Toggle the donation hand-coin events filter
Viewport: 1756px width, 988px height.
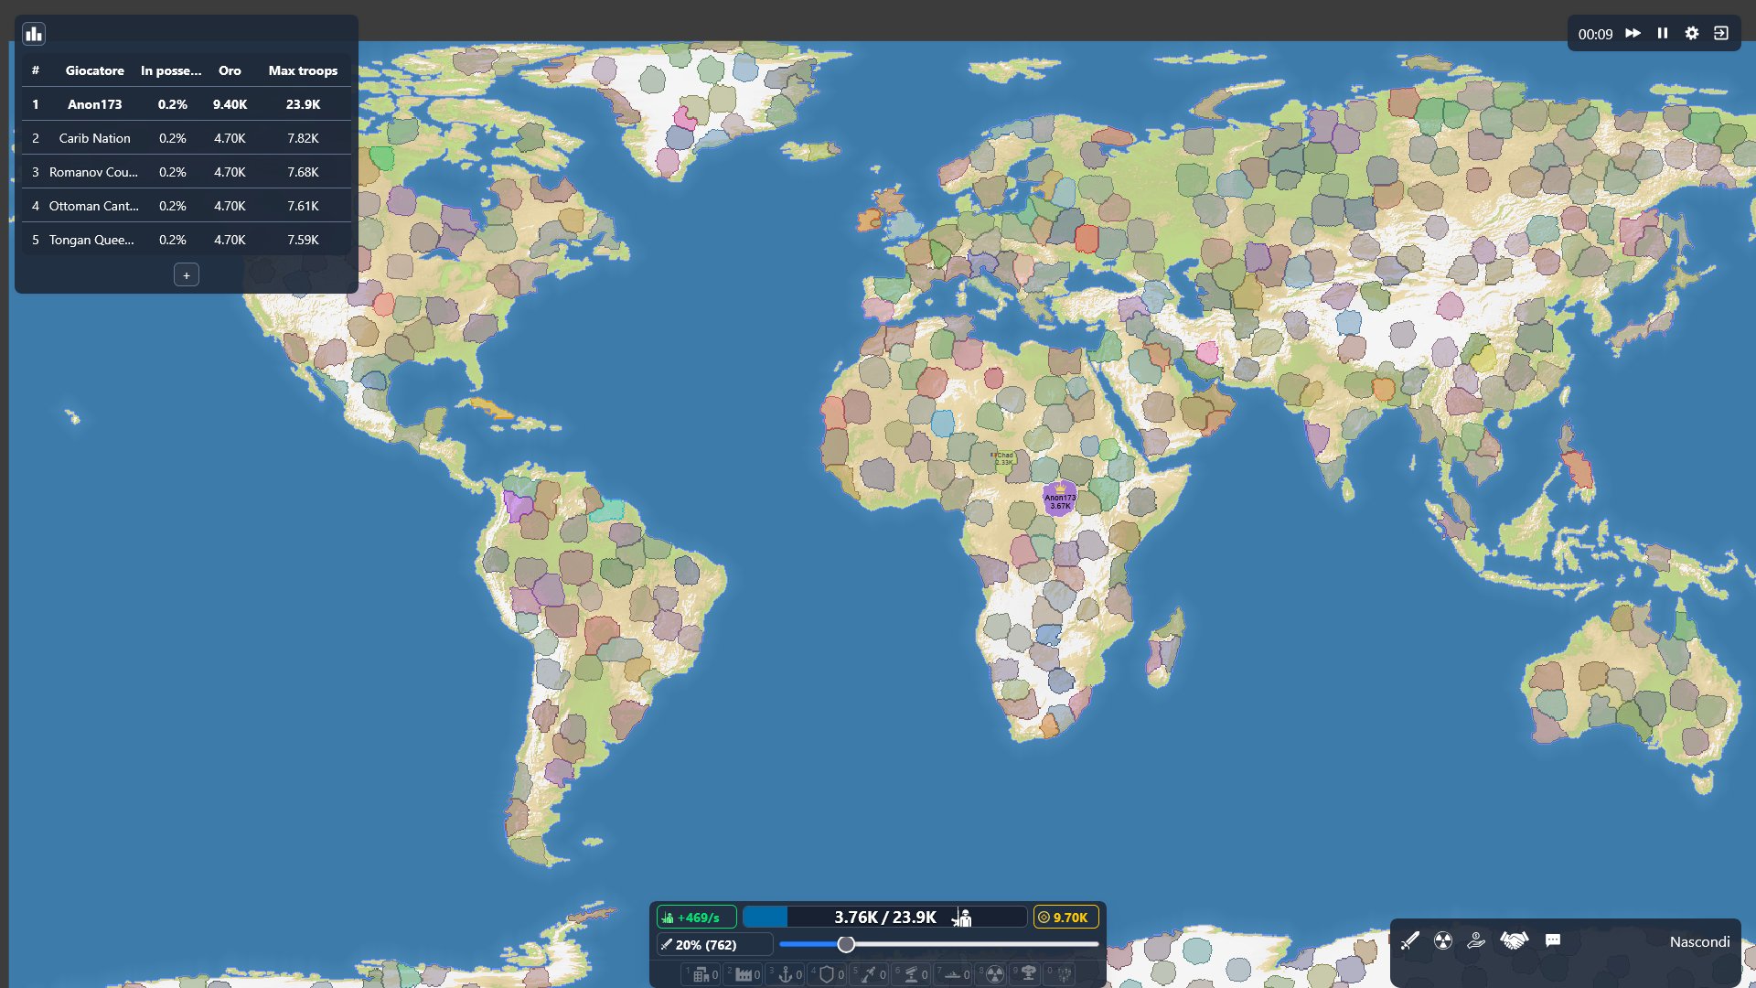(1476, 940)
